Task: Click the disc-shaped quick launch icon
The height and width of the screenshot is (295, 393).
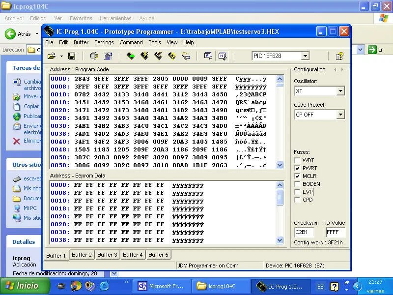Action: [x=90, y=286]
